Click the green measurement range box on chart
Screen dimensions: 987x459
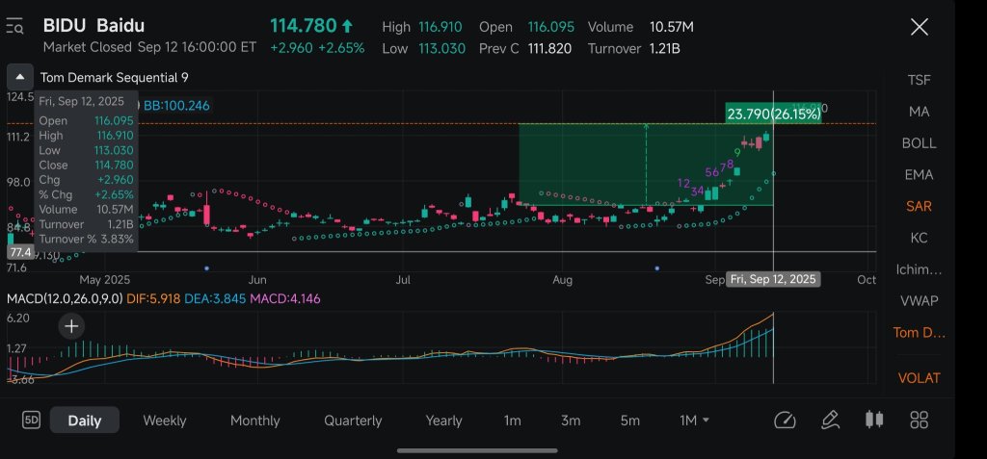(646, 165)
